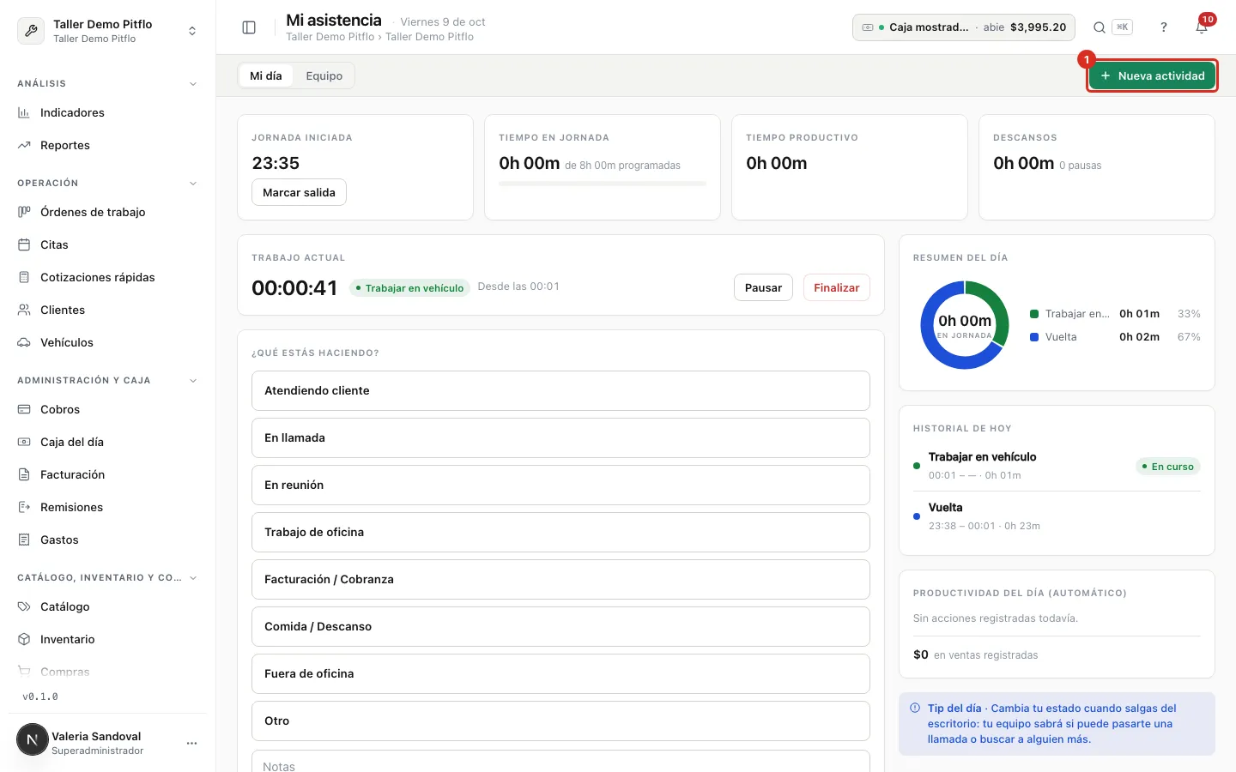The image size is (1236, 772).
Task: Click Finalizar to end current work
Action: (837, 287)
